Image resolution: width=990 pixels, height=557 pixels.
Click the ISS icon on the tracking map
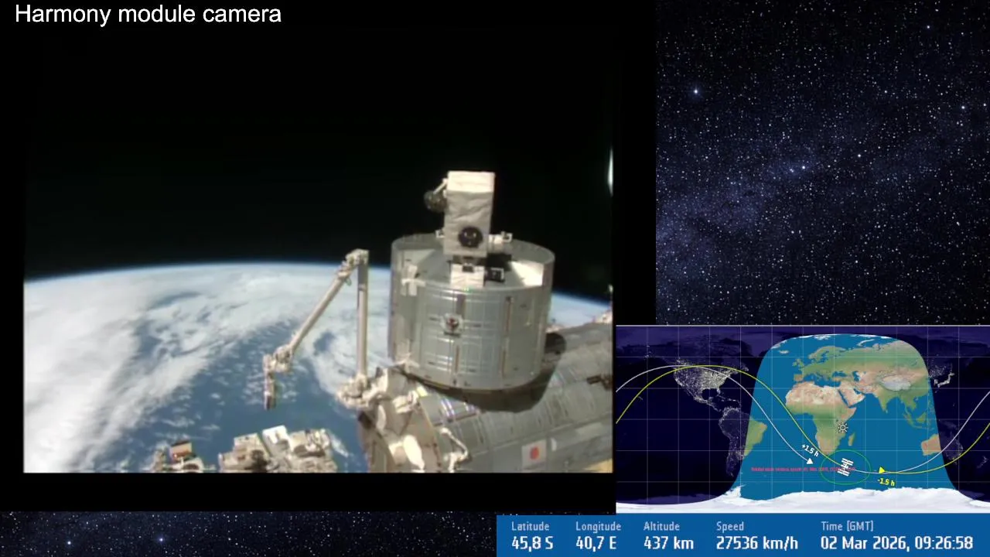[845, 467]
